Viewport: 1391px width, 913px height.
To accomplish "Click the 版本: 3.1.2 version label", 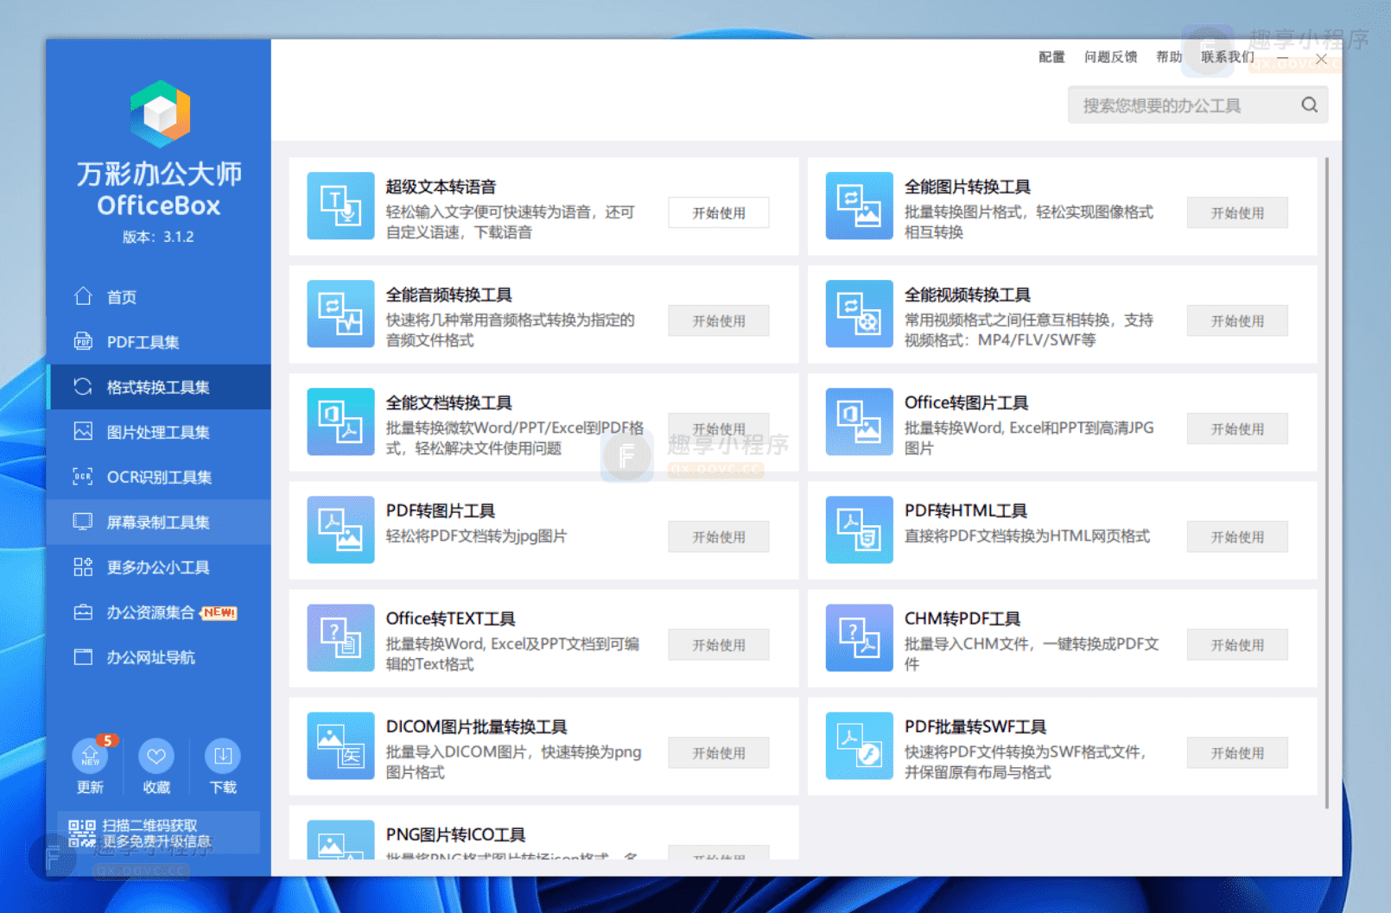I will click(x=158, y=237).
